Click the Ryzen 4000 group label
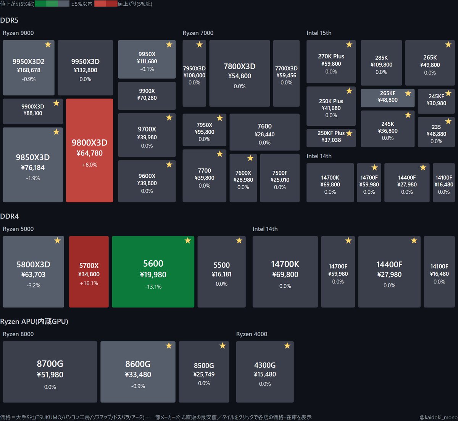The height and width of the screenshot is (421, 458). pyautogui.click(x=252, y=334)
